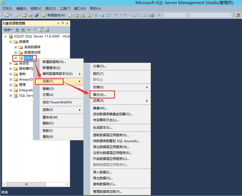Viewport: 242px width, 196px height.
Task: Click the Navigate Backward icon
Action: [x=135, y=15]
